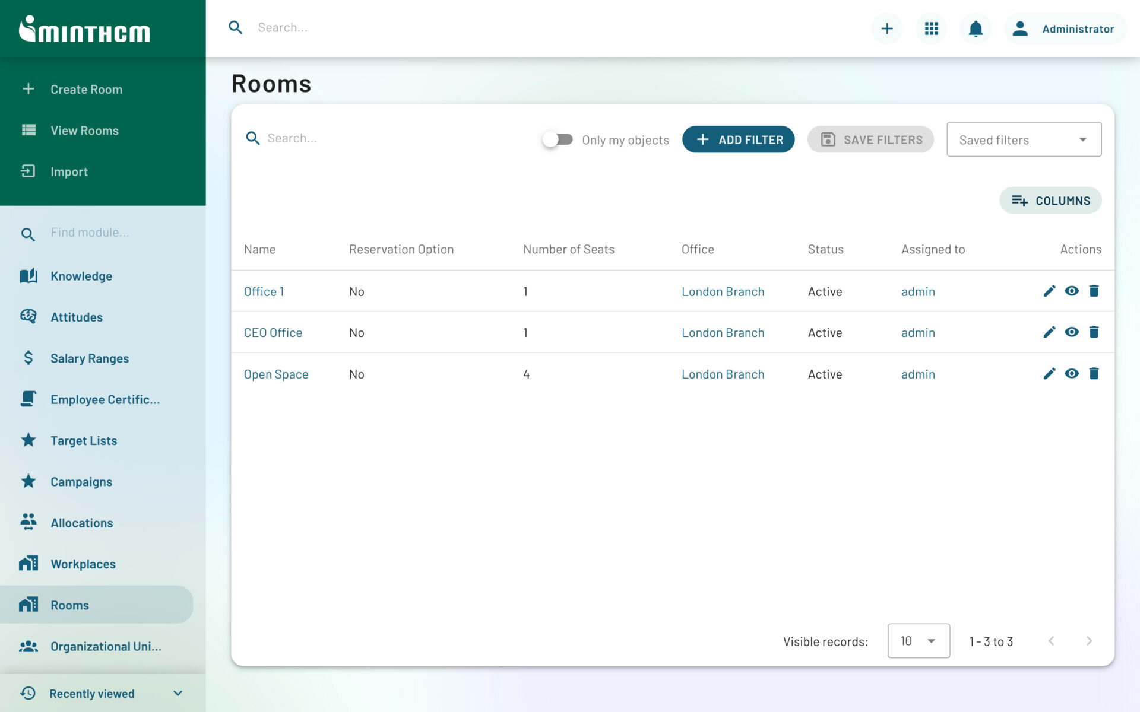Viewport: 1140px width, 712px height.
Task: Switch to the View Rooms section
Action: coord(84,130)
